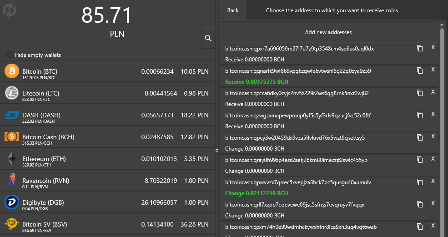The image size is (448, 237).
Task: Click the DASH coin icon
Action: pos(12,115)
